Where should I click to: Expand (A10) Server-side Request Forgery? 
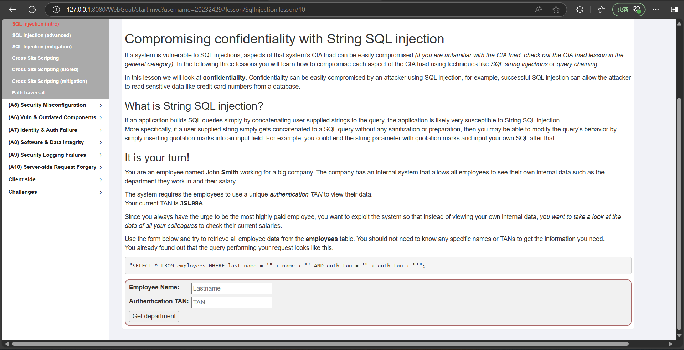coord(55,167)
